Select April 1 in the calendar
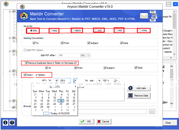The height and width of the screenshot is (130, 179). (x=42, y=94)
